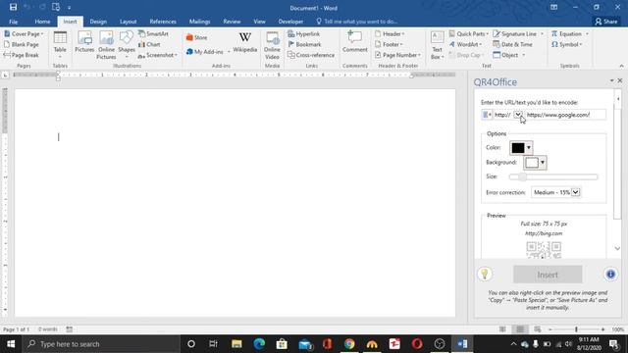Switch to the Mailings tab
The width and height of the screenshot is (628, 353).
199,22
